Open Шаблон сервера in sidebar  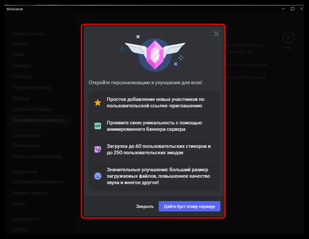(32, 109)
